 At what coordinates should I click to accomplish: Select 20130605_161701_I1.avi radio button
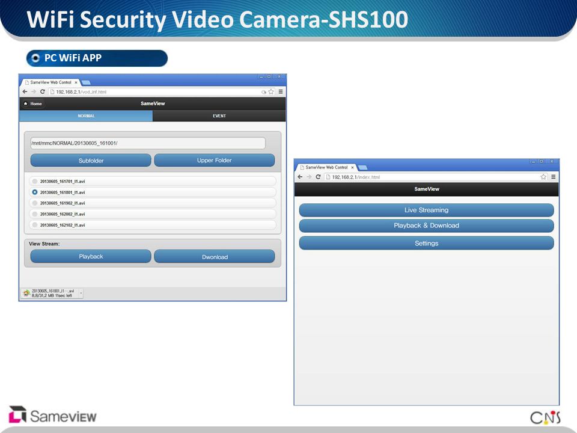pyautogui.click(x=35, y=181)
